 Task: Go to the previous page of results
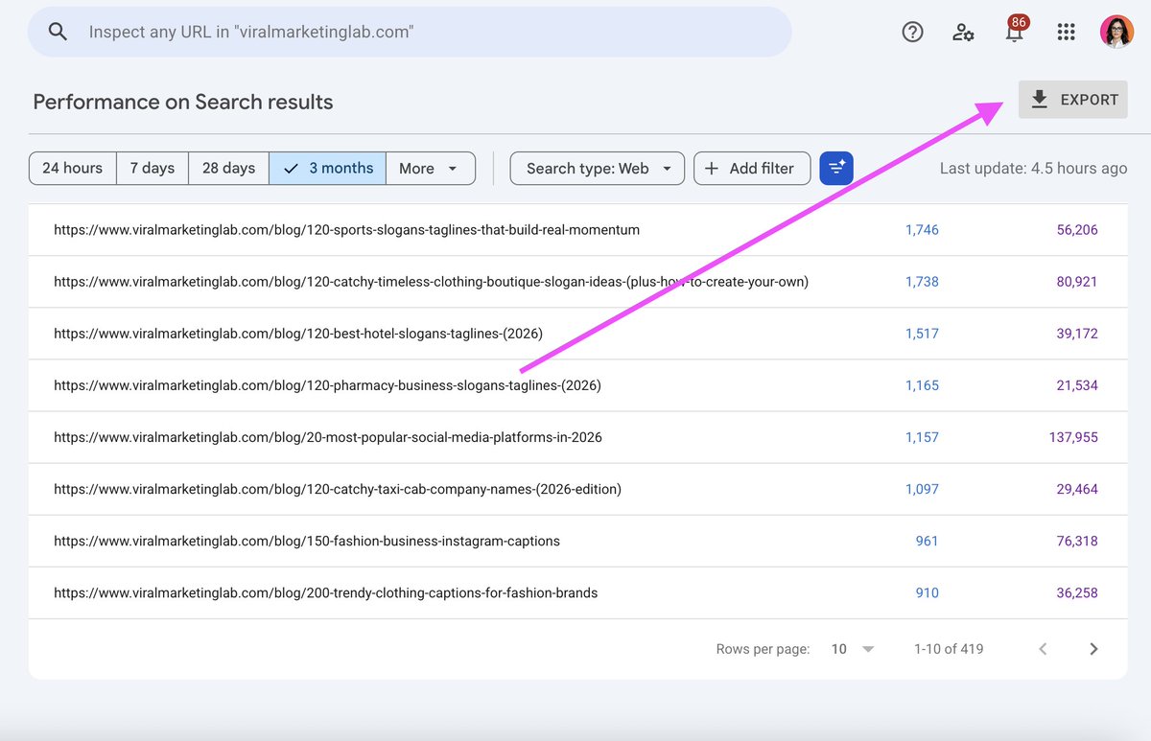pos(1043,649)
